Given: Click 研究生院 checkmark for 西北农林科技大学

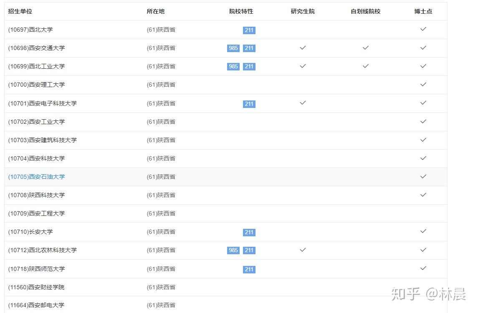Looking at the screenshot, I should point(303,250).
